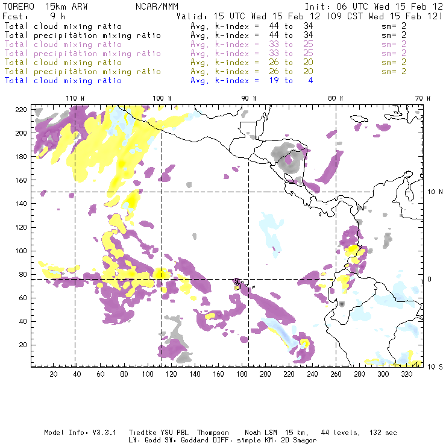Click the olive "Total precipitation mixing ratio" legend line
446x446 pixels.
point(83,72)
